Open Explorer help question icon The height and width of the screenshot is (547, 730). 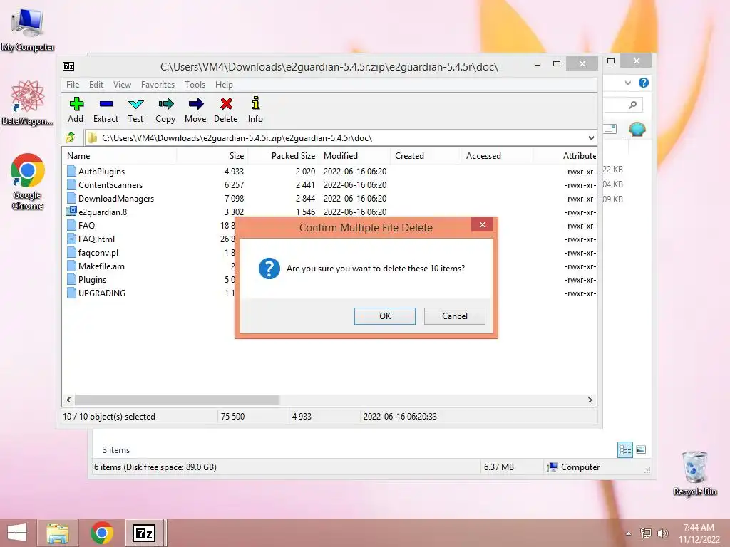coord(644,83)
